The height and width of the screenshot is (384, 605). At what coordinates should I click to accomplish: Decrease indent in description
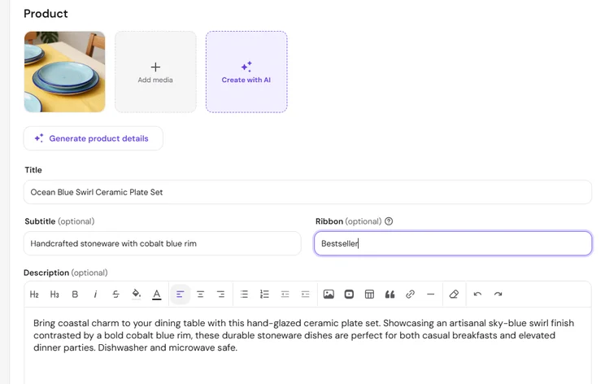285,295
